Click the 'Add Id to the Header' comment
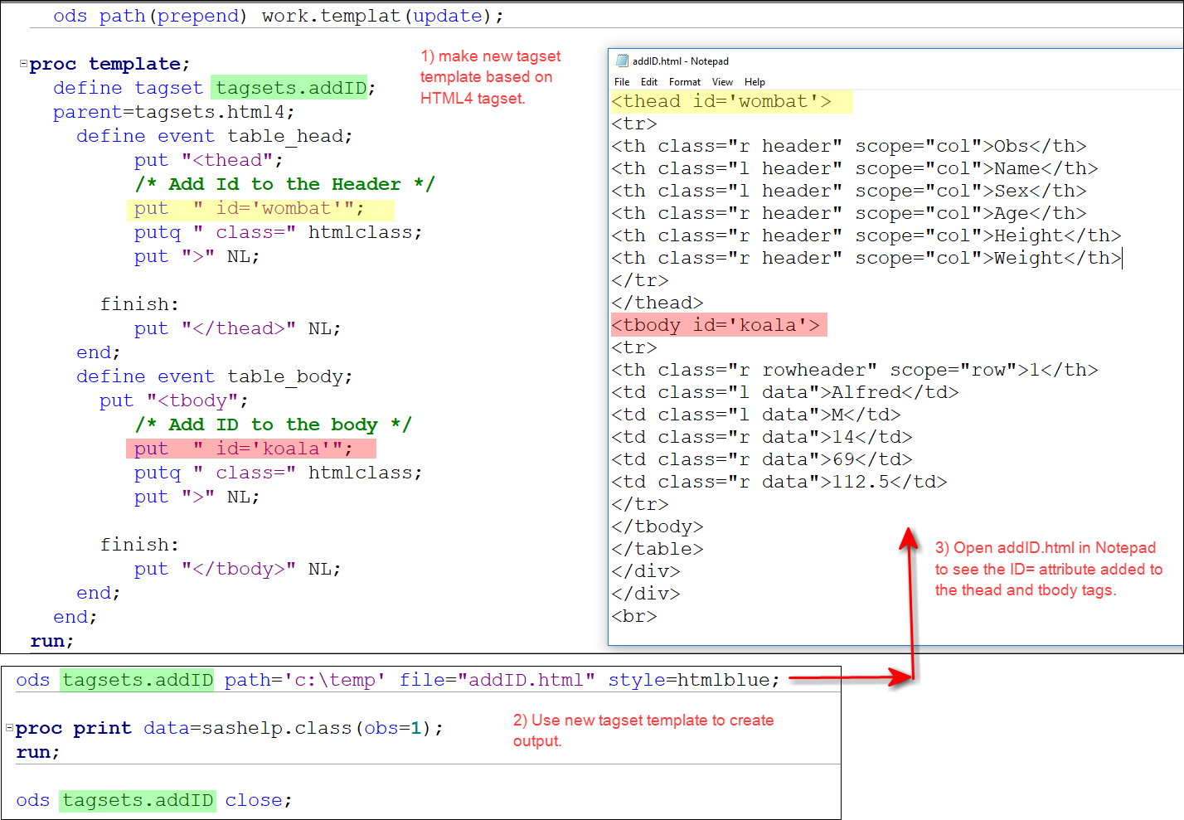This screenshot has height=820, width=1184. 284,184
